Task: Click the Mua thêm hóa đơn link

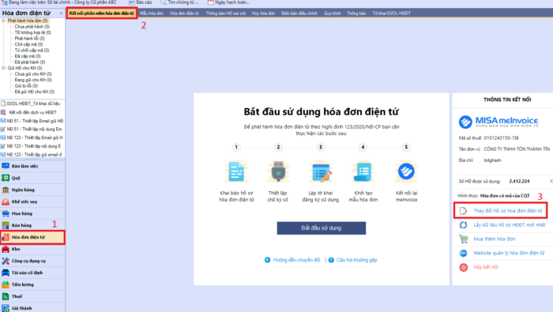Action: click(494, 239)
